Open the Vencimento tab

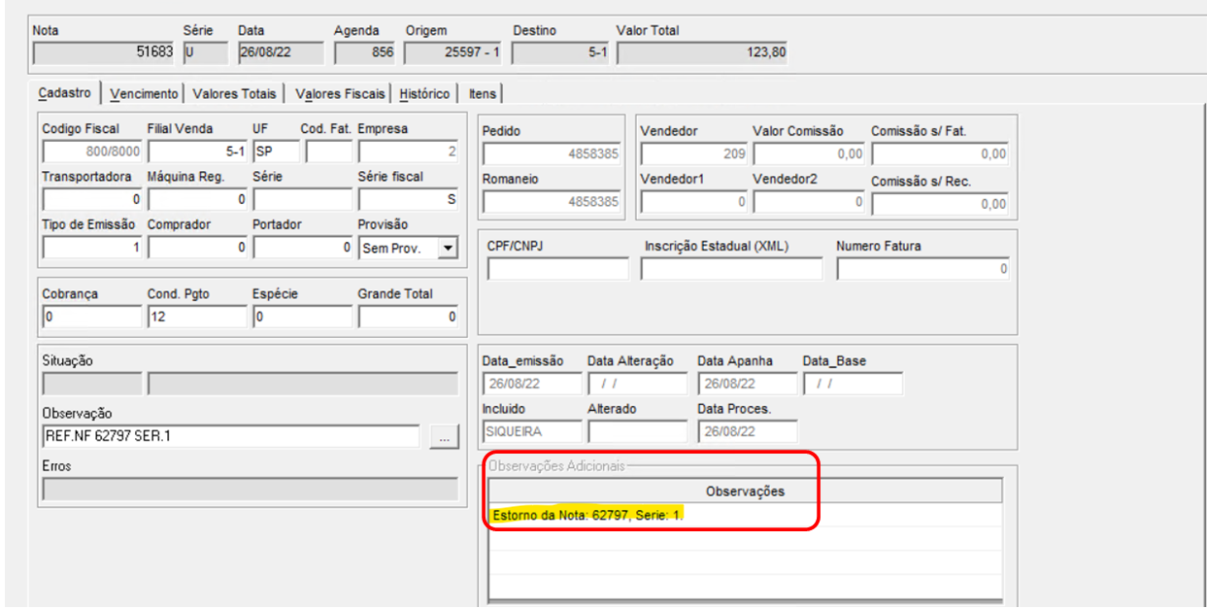[144, 94]
